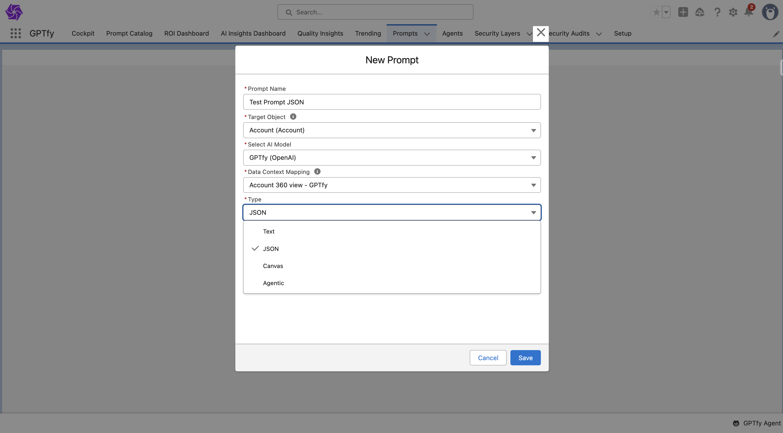
Task: Click the Prompt Name input field
Action: 391,102
